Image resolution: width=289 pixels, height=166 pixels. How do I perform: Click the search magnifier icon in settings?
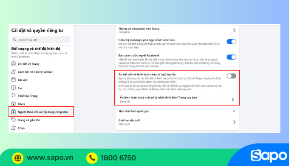point(14,40)
